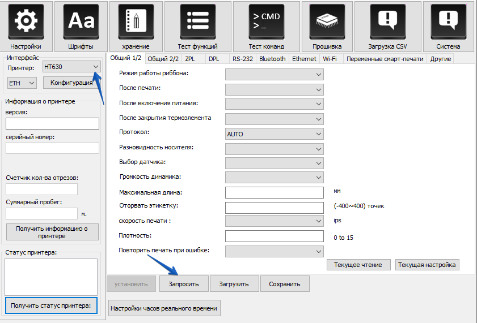Click the Конфигурация button

(71, 83)
